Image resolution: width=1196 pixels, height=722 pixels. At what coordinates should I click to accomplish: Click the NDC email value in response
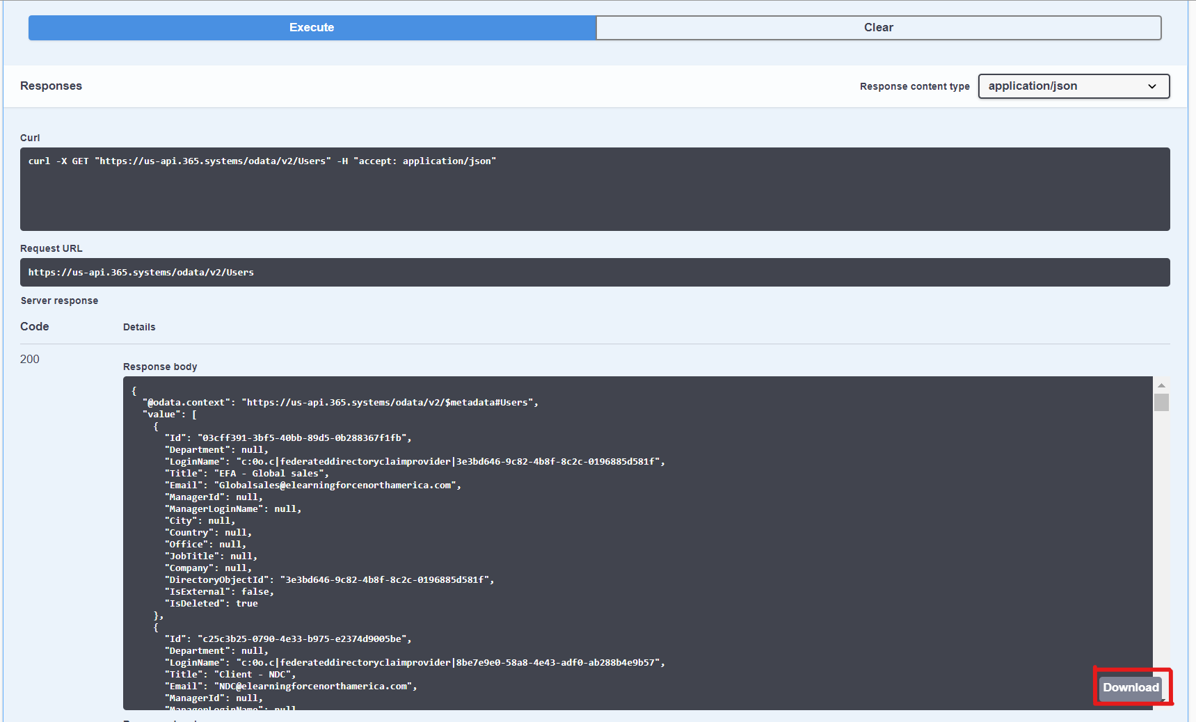tap(315, 687)
